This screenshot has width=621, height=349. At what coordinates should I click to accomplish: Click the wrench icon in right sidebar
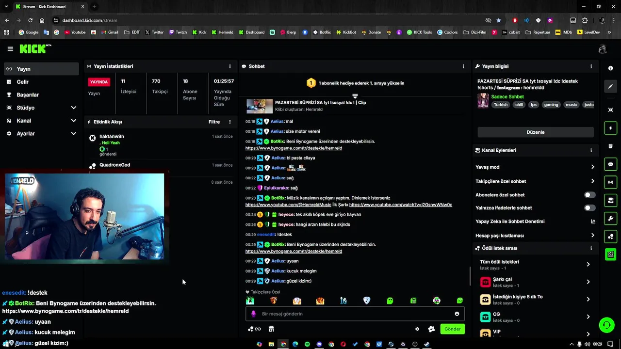tap(610, 218)
